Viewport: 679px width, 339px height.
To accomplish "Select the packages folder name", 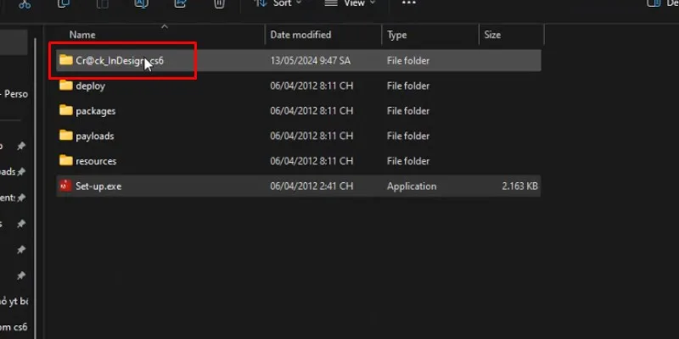I will pos(95,111).
